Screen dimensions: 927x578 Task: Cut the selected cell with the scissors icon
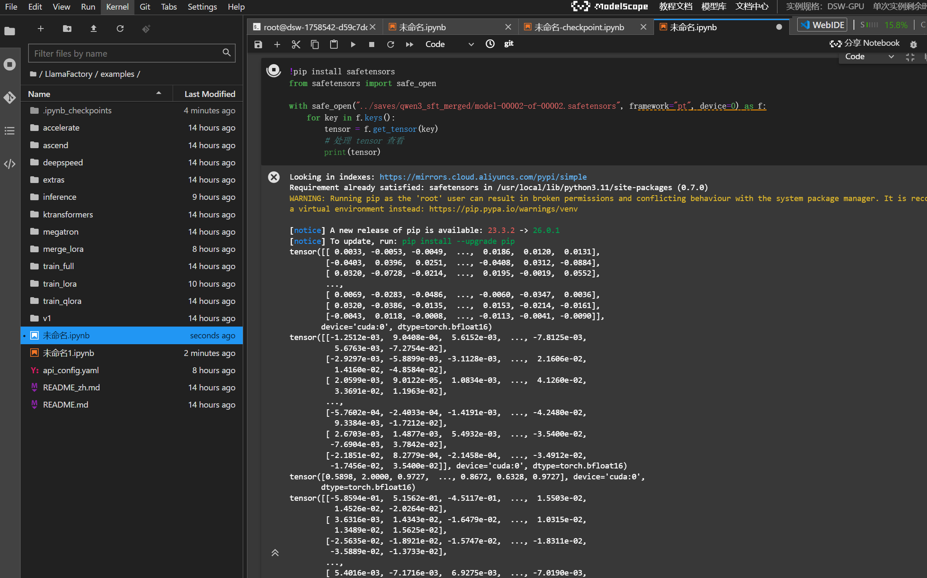click(296, 44)
